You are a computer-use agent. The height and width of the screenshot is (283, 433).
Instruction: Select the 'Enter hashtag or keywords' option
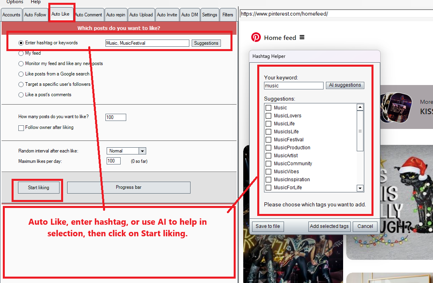20,43
